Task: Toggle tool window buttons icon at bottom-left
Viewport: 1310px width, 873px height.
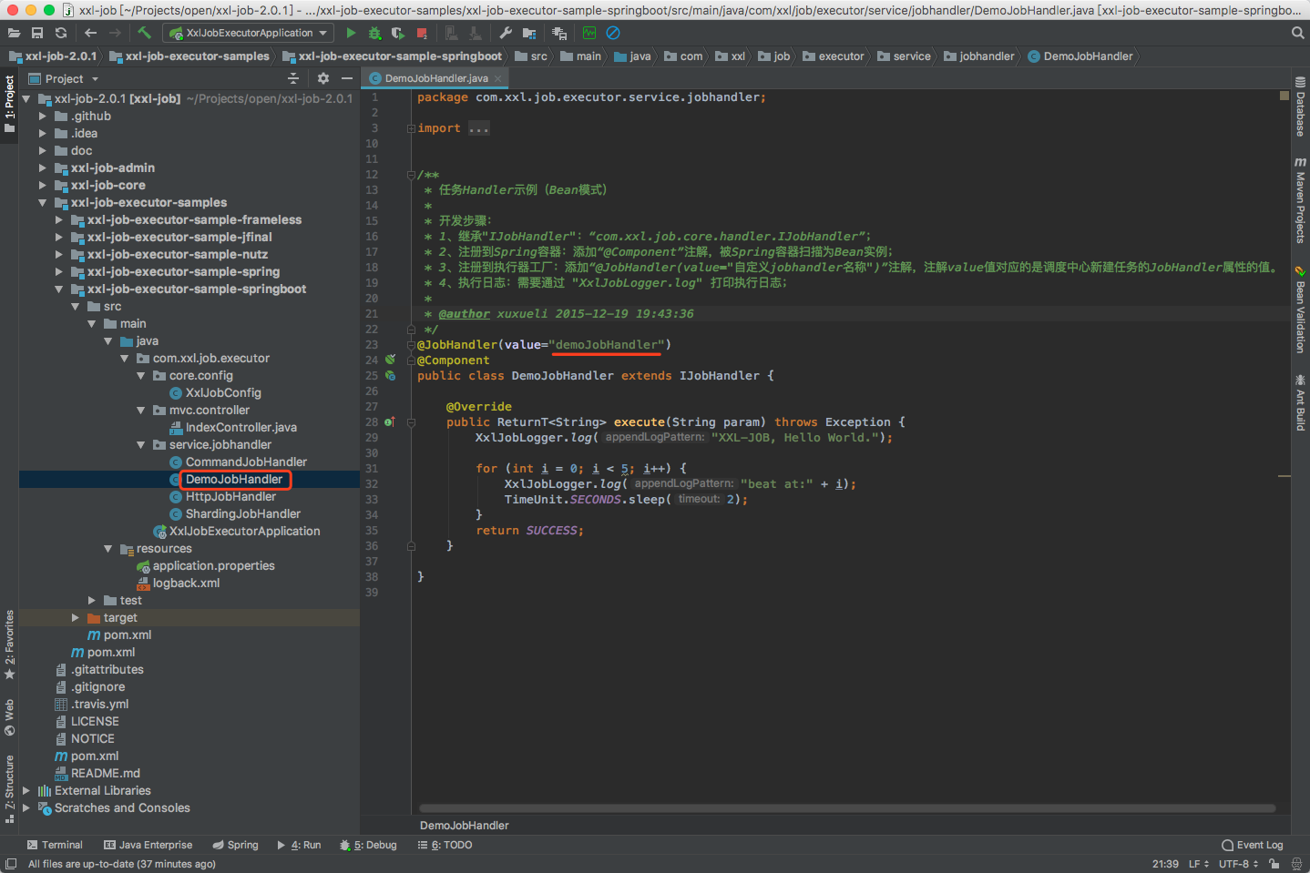Action: pos(11,864)
